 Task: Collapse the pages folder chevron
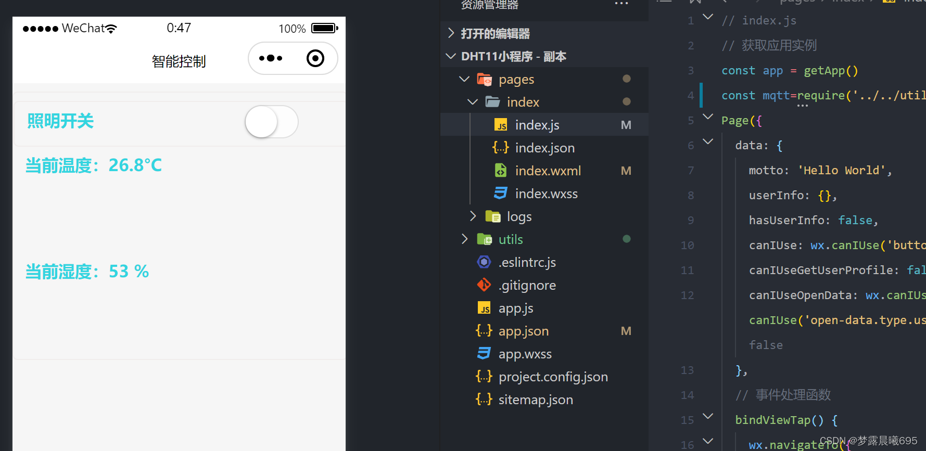(x=464, y=79)
